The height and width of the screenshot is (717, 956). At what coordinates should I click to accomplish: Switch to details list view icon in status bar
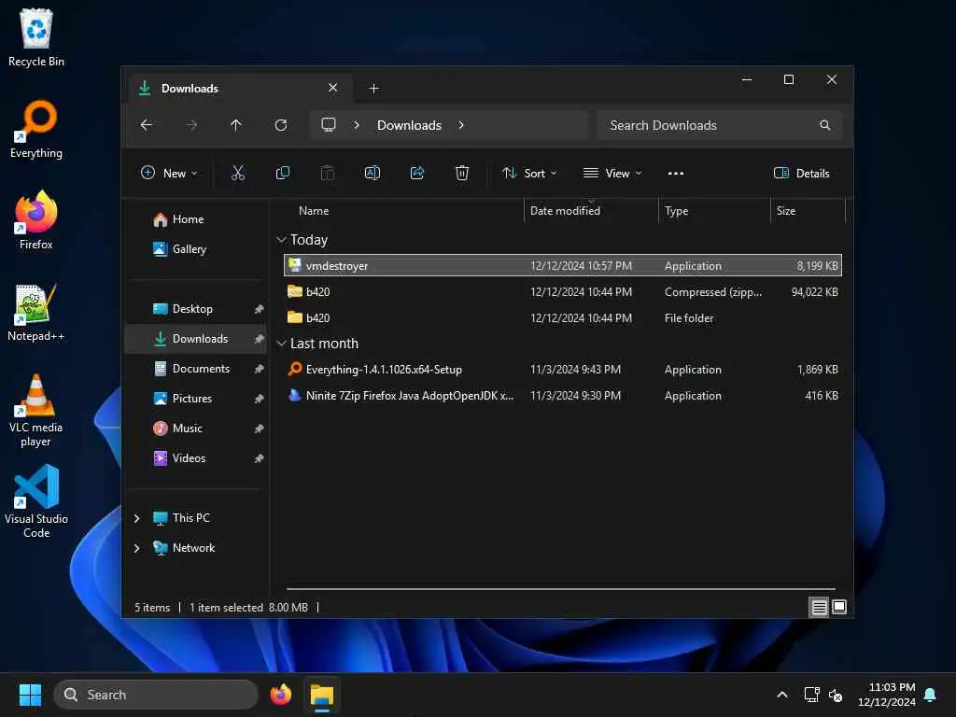pos(819,607)
